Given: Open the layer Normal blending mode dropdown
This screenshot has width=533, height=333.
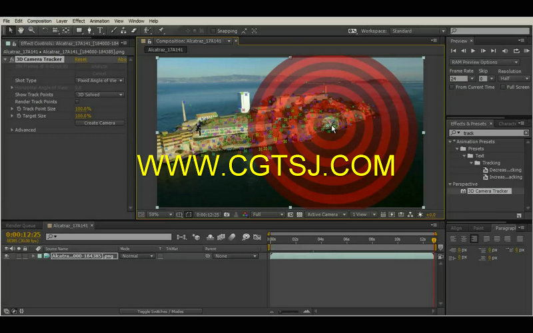Looking at the screenshot, I should [x=138, y=256].
